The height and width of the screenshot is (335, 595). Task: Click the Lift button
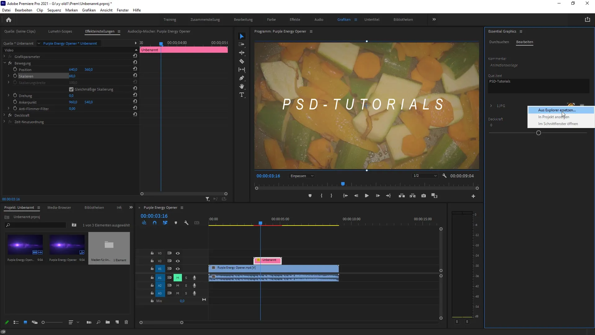[402, 196]
